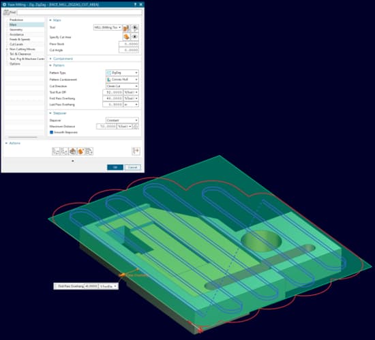Open the Pattern Type ZigZag dropdown
The width and height of the screenshot is (375, 340).
pyautogui.click(x=122, y=73)
